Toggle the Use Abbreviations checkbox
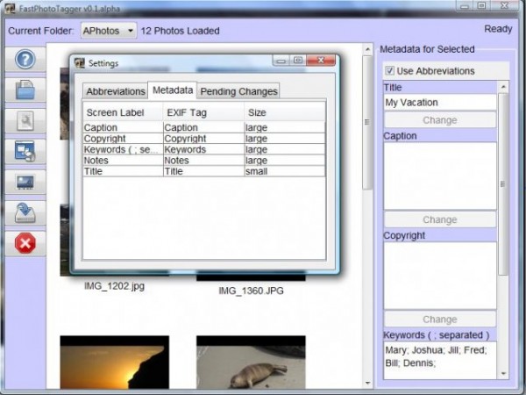This screenshot has height=395, width=526. tap(390, 70)
